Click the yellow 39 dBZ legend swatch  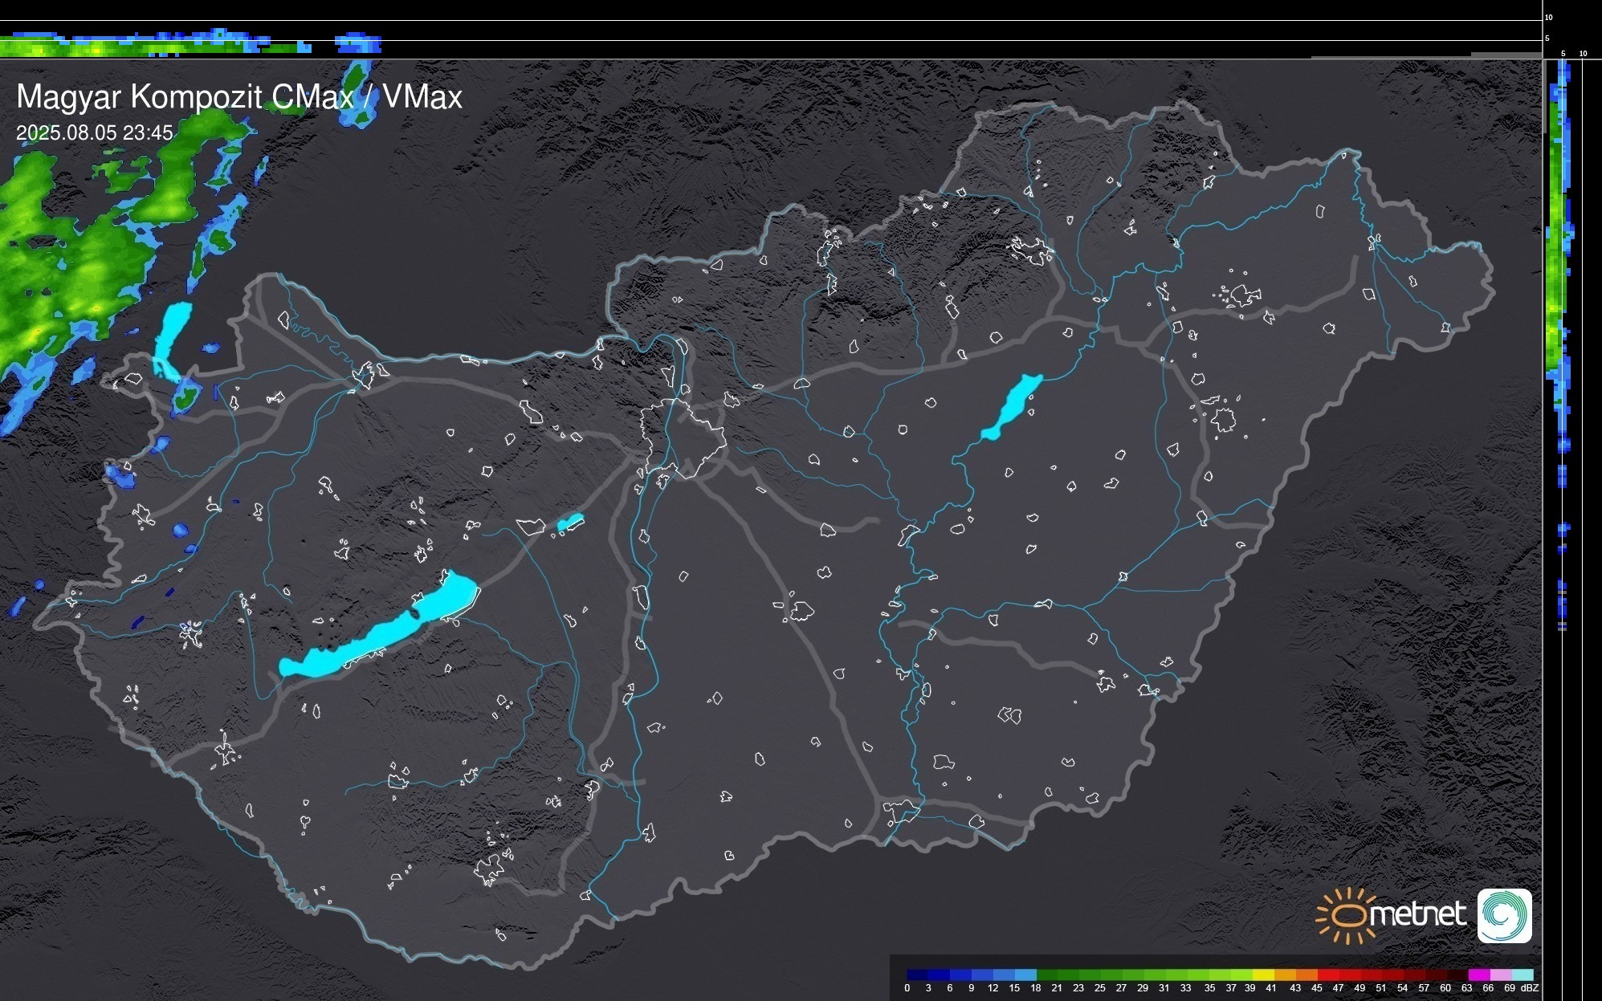click(x=1263, y=975)
